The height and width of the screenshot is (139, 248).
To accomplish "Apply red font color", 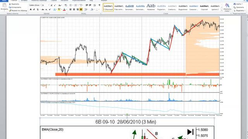I will pyautogui.click(x=64, y=10).
